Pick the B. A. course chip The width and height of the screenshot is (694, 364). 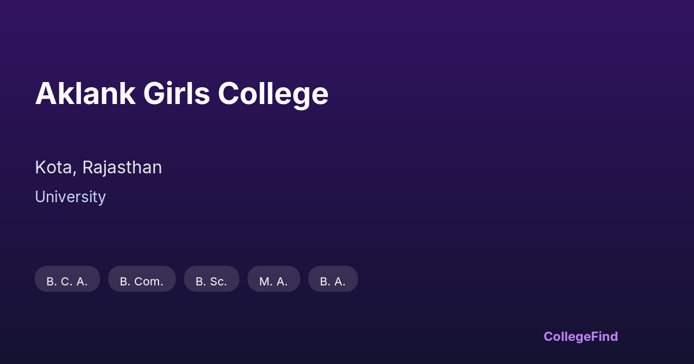click(333, 280)
